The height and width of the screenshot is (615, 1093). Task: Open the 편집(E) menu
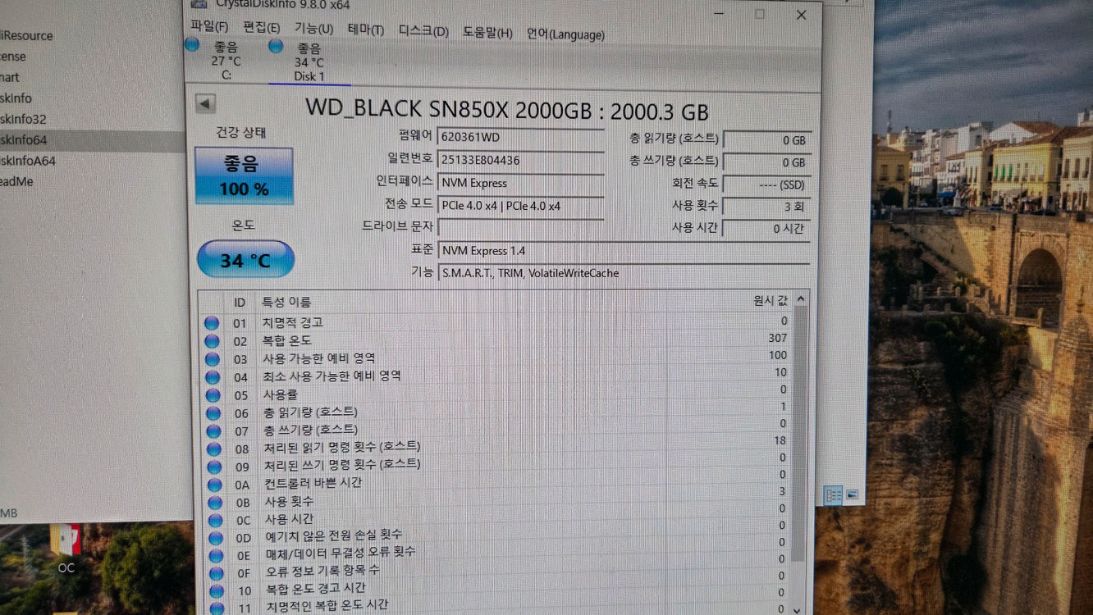pyautogui.click(x=261, y=28)
